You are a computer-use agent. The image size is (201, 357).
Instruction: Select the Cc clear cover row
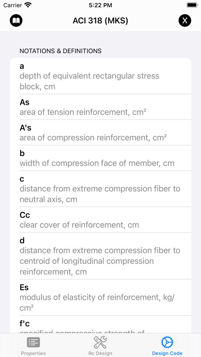point(100,220)
